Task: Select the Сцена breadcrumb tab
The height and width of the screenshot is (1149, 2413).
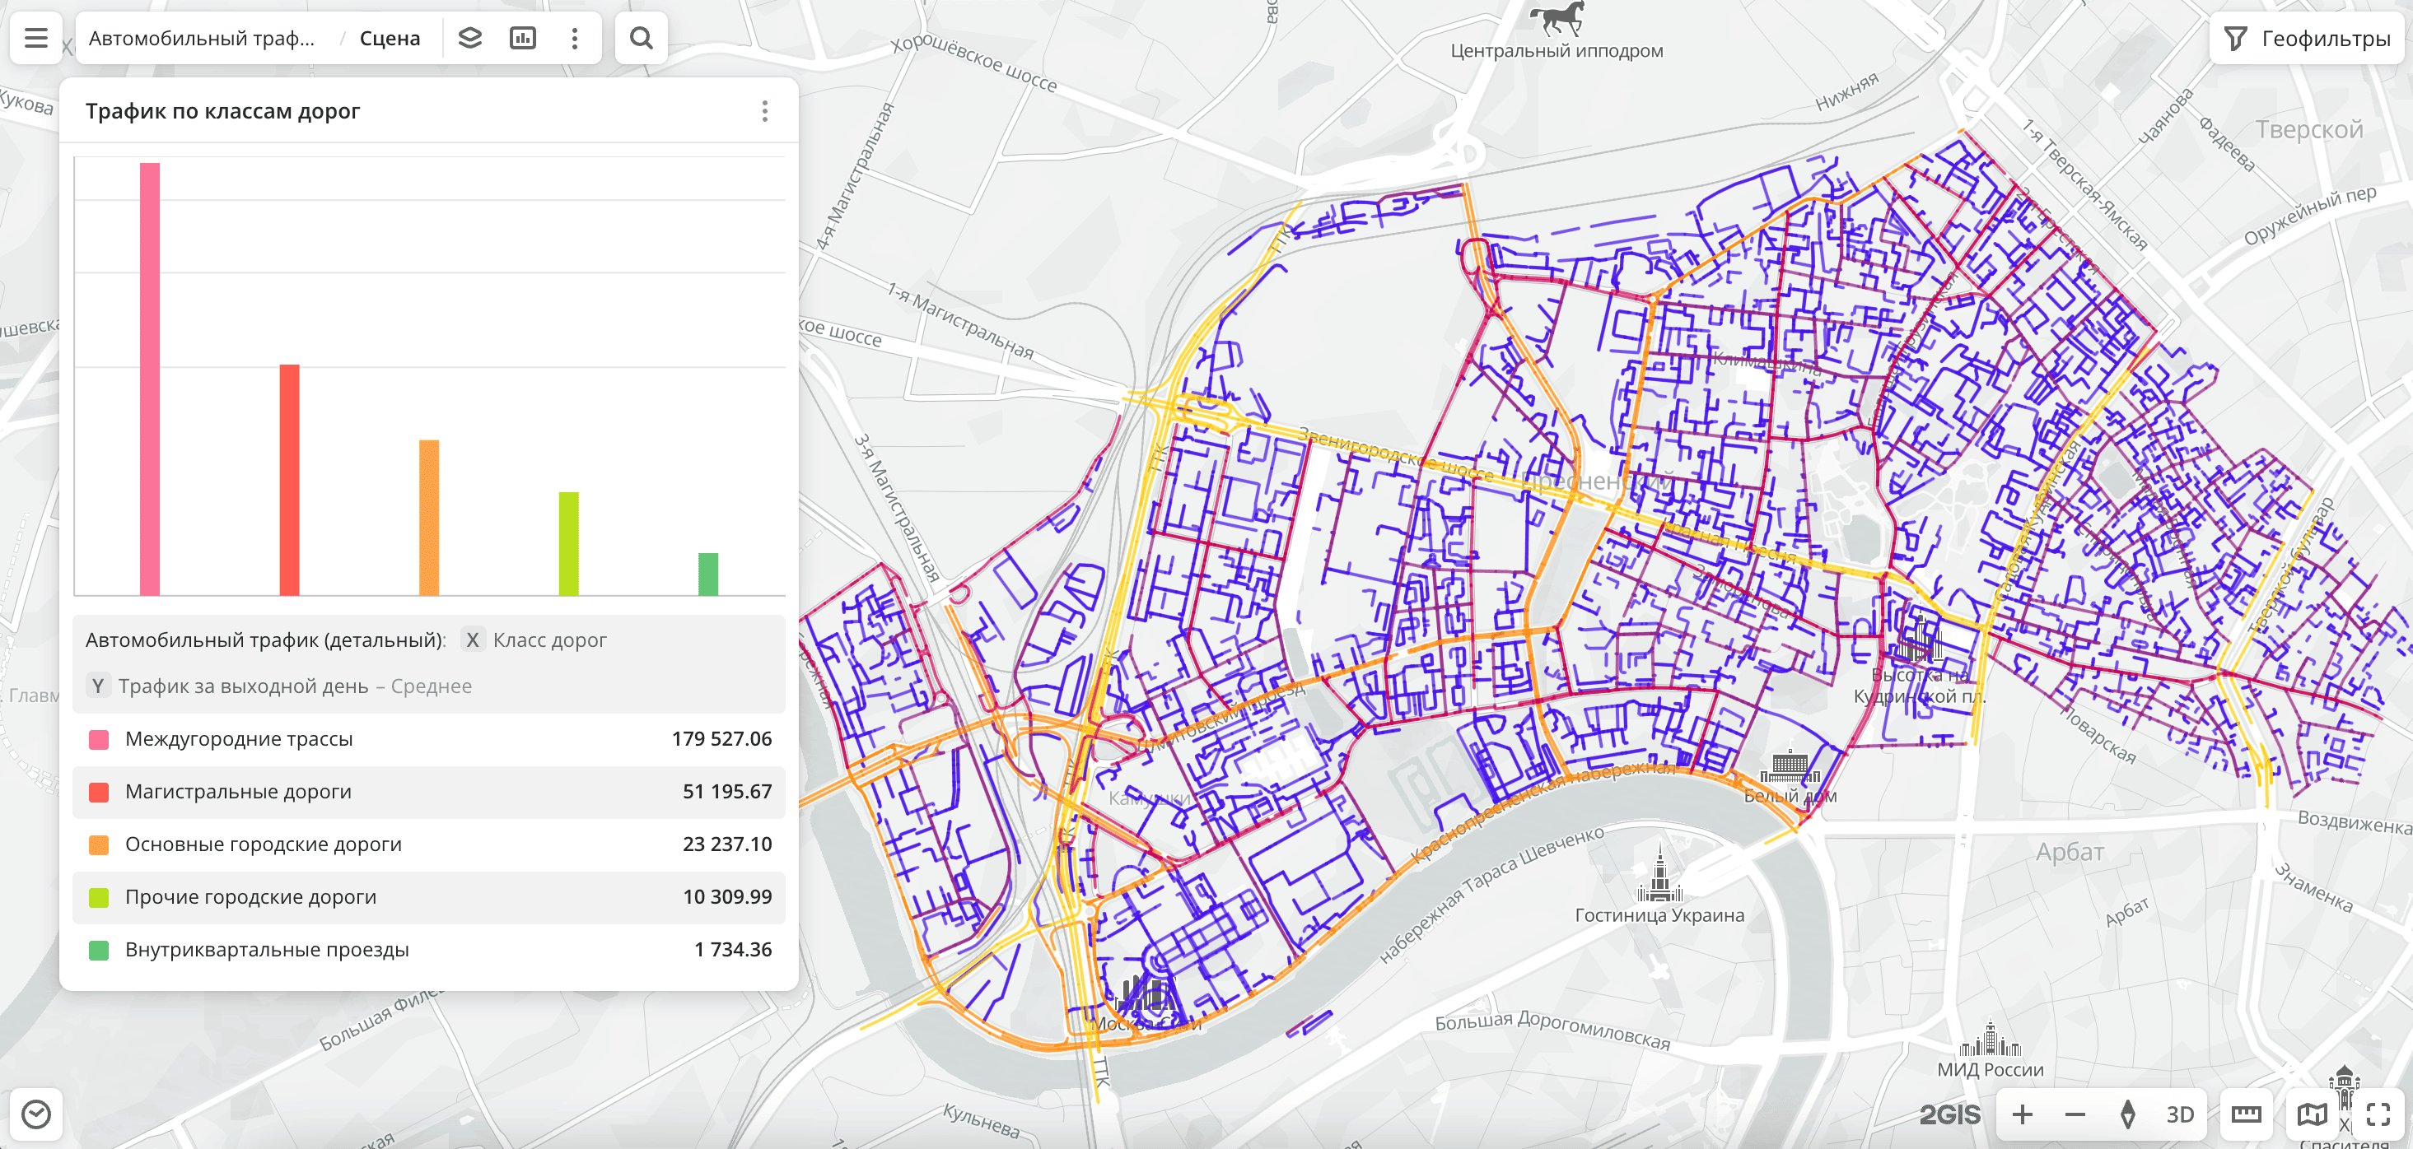Action: point(390,39)
